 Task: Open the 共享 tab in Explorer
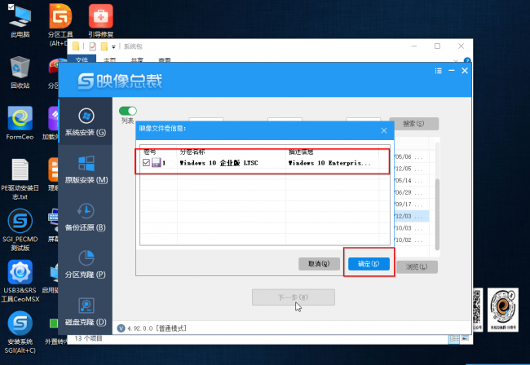137,60
